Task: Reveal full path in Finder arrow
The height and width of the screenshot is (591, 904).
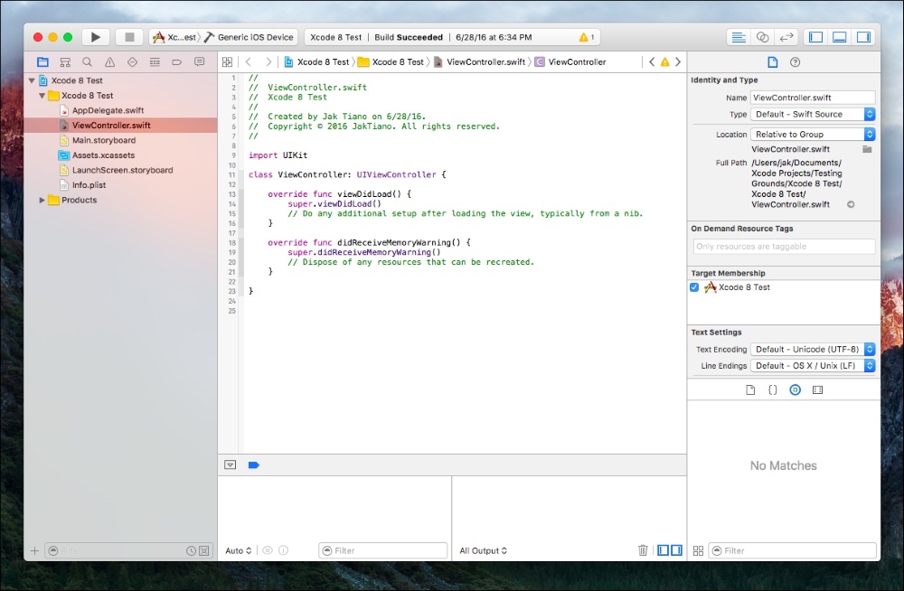Action: (x=851, y=204)
